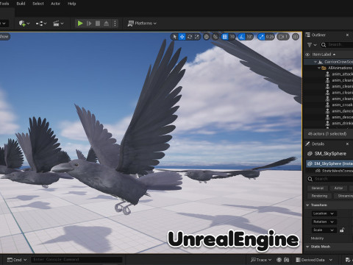This screenshot has width=353, height=265.
Task: Open surface snapping options icon
Action: [215, 37]
